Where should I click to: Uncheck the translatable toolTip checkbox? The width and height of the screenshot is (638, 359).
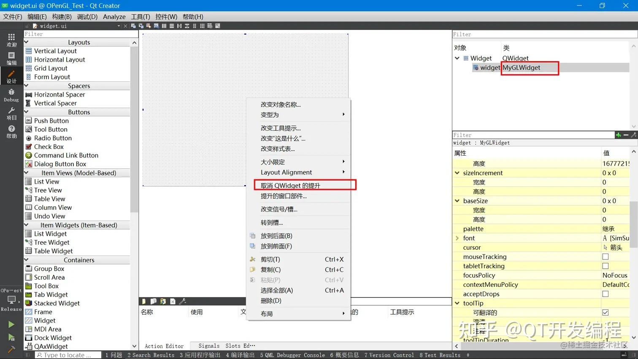[x=606, y=312]
